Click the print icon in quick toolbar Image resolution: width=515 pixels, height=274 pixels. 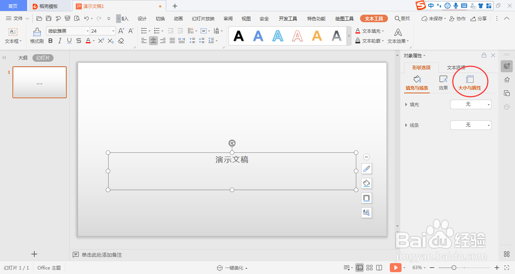click(67, 18)
